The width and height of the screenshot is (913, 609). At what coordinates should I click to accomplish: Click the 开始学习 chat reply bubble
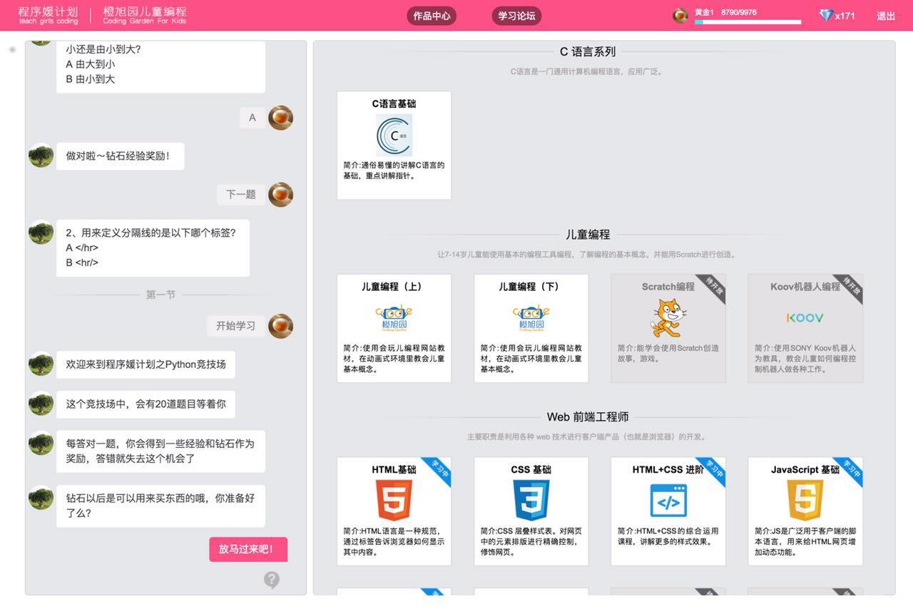(x=236, y=325)
